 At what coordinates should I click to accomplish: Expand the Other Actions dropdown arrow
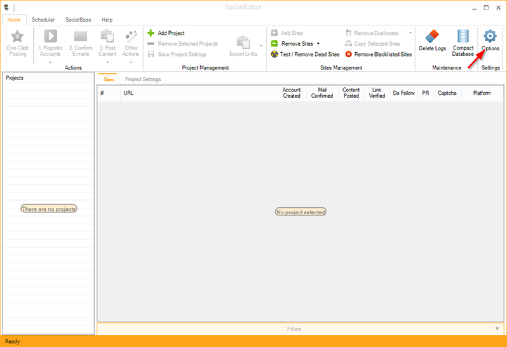131,62
